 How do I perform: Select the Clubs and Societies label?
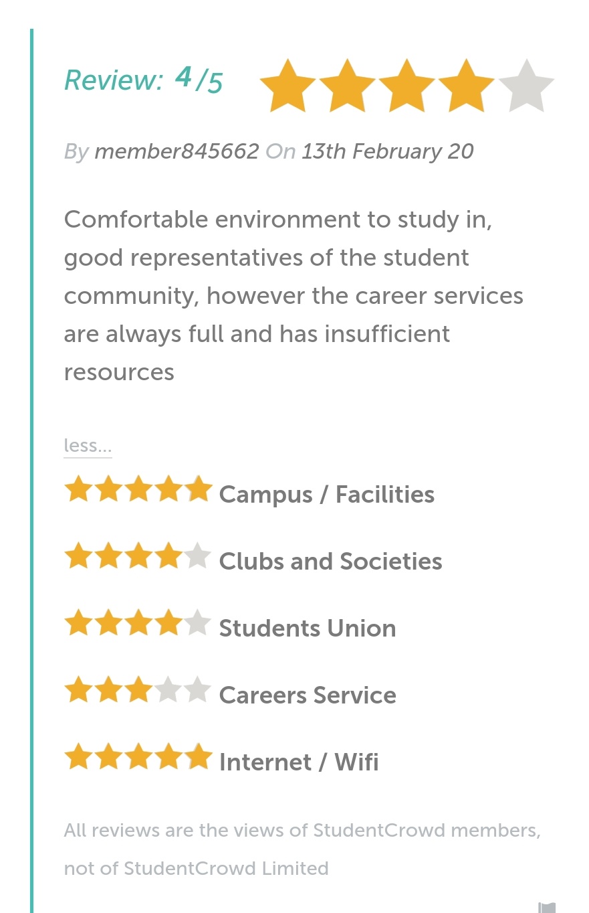click(x=331, y=562)
